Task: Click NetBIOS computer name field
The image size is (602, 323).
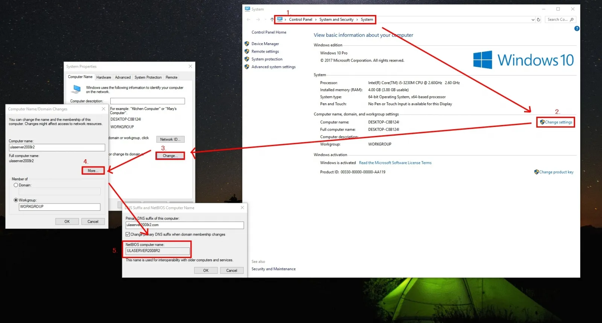Action: pyautogui.click(x=158, y=251)
